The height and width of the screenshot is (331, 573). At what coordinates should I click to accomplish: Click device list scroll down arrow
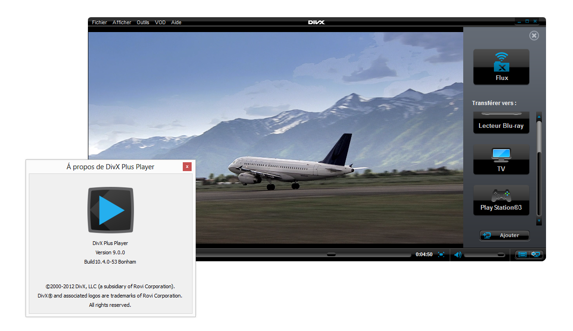coord(539,221)
